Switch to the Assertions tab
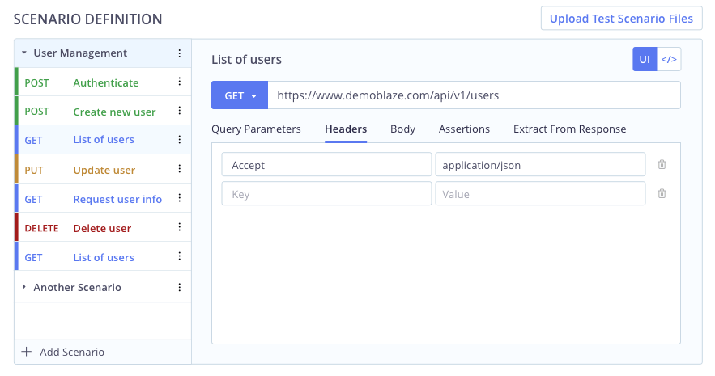The width and height of the screenshot is (715, 376). [464, 129]
